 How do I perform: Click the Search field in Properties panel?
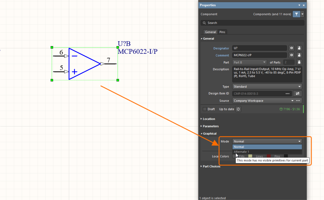pos(253,23)
